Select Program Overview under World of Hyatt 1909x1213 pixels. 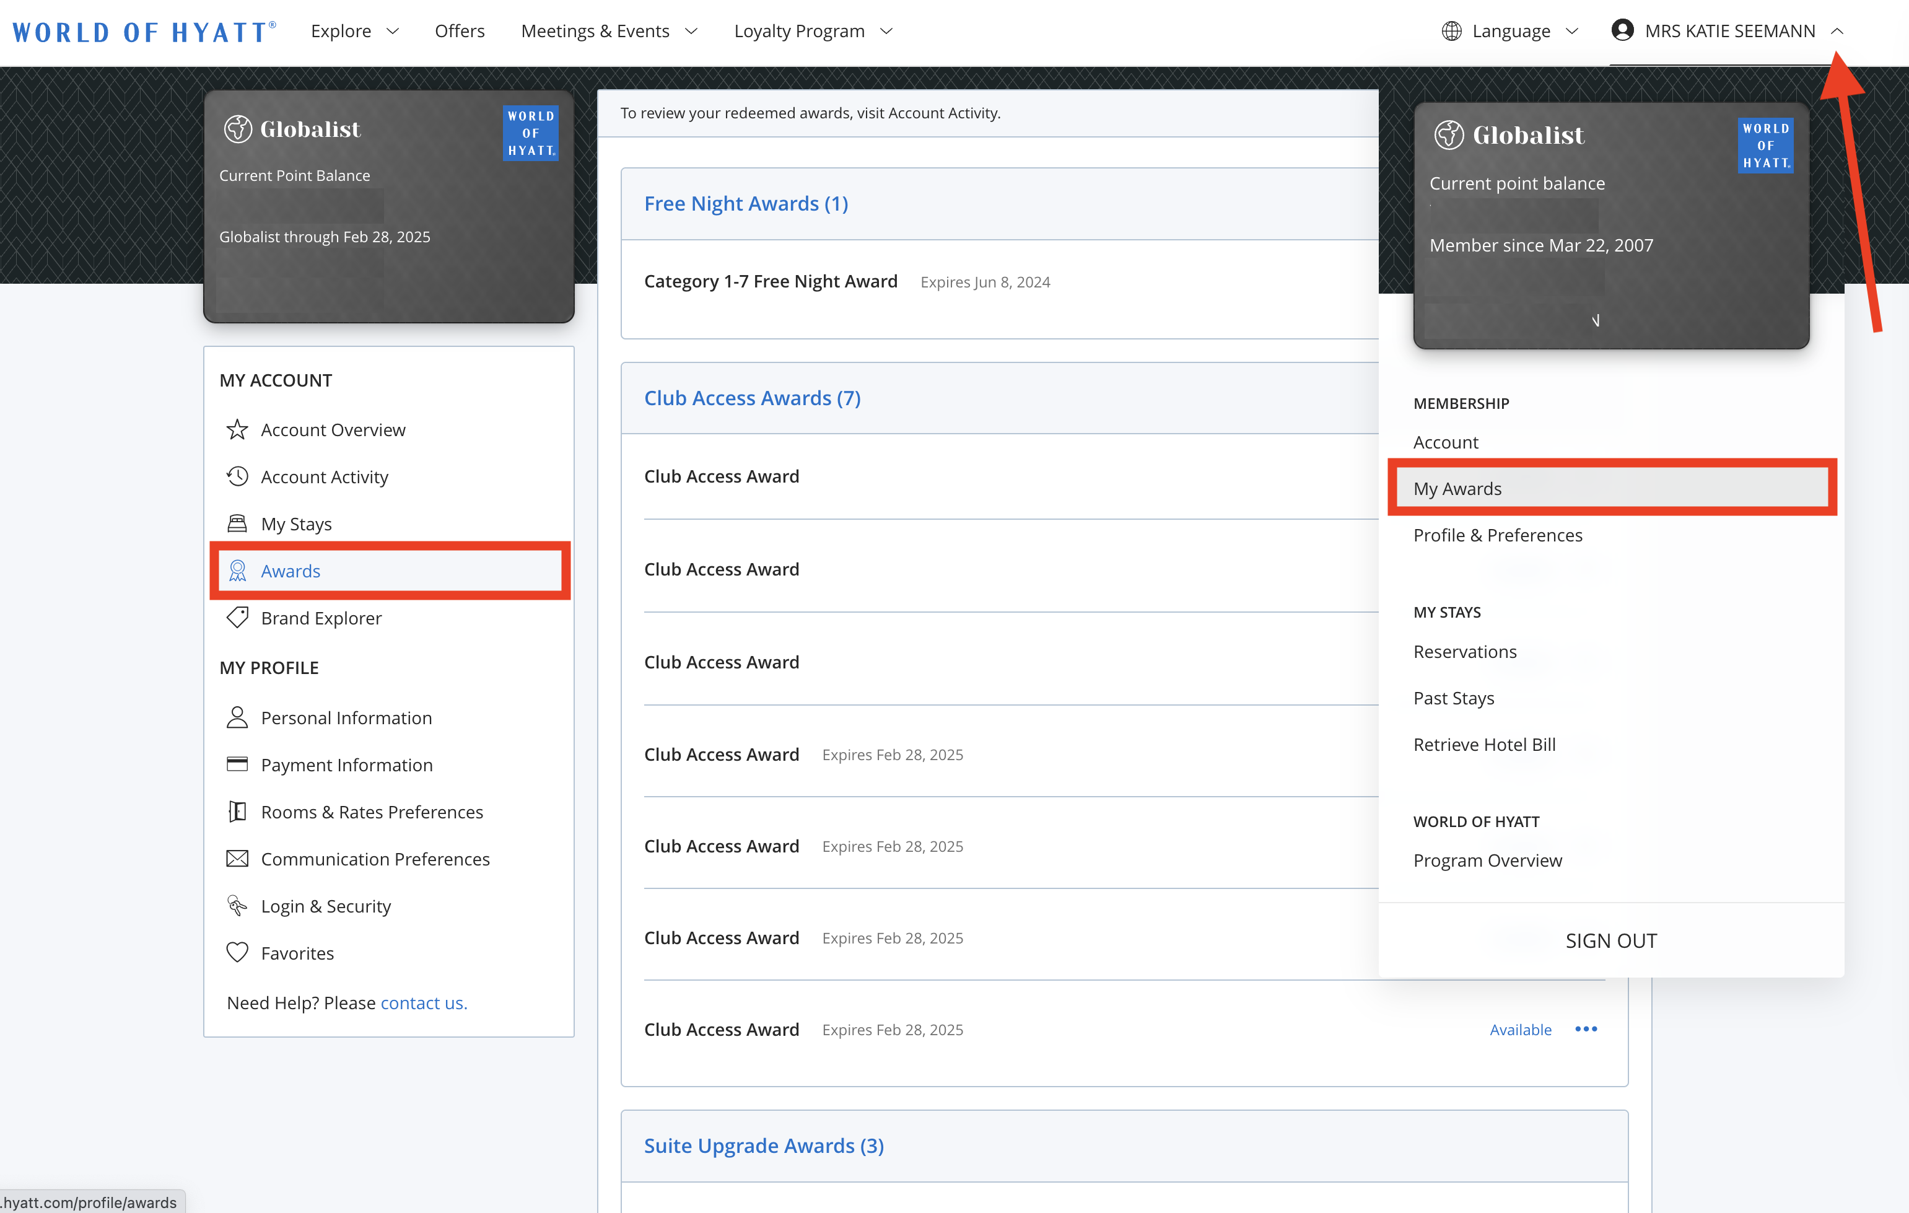click(x=1488, y=861)
